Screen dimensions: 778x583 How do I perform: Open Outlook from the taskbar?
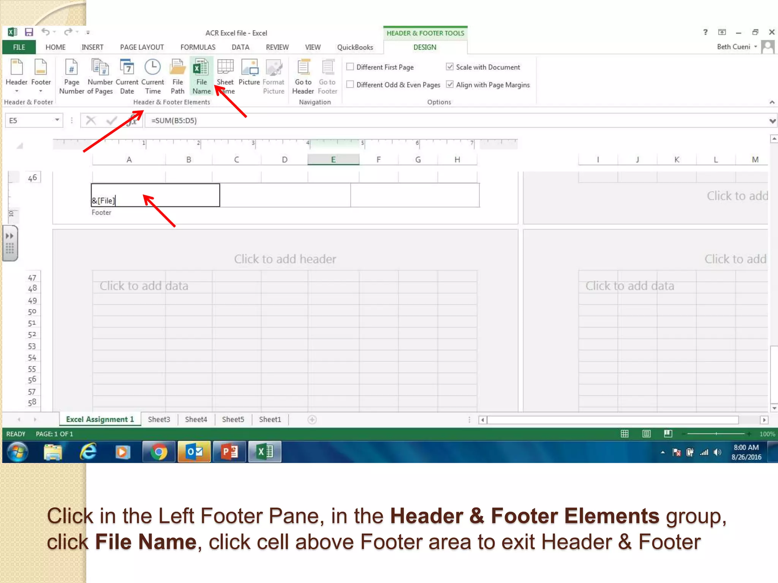pos(194,452)
